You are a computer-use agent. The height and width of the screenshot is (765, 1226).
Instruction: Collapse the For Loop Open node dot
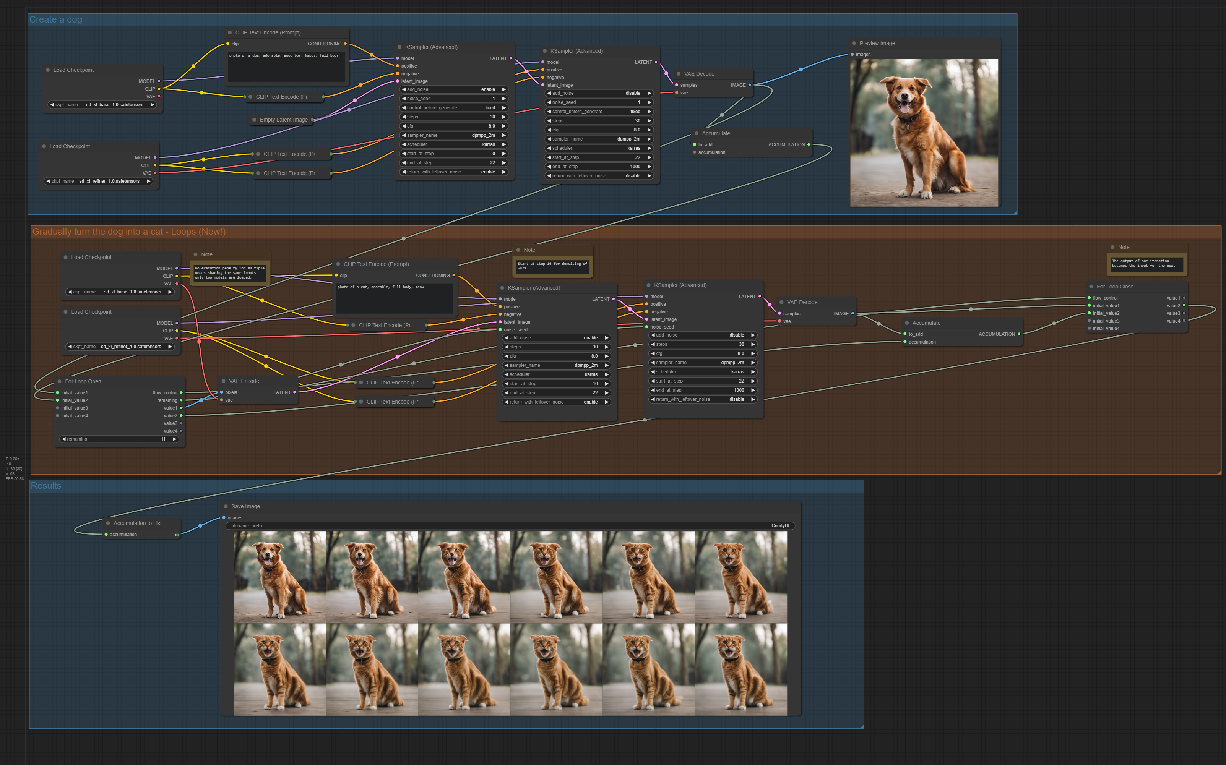(x=59, y=381)
